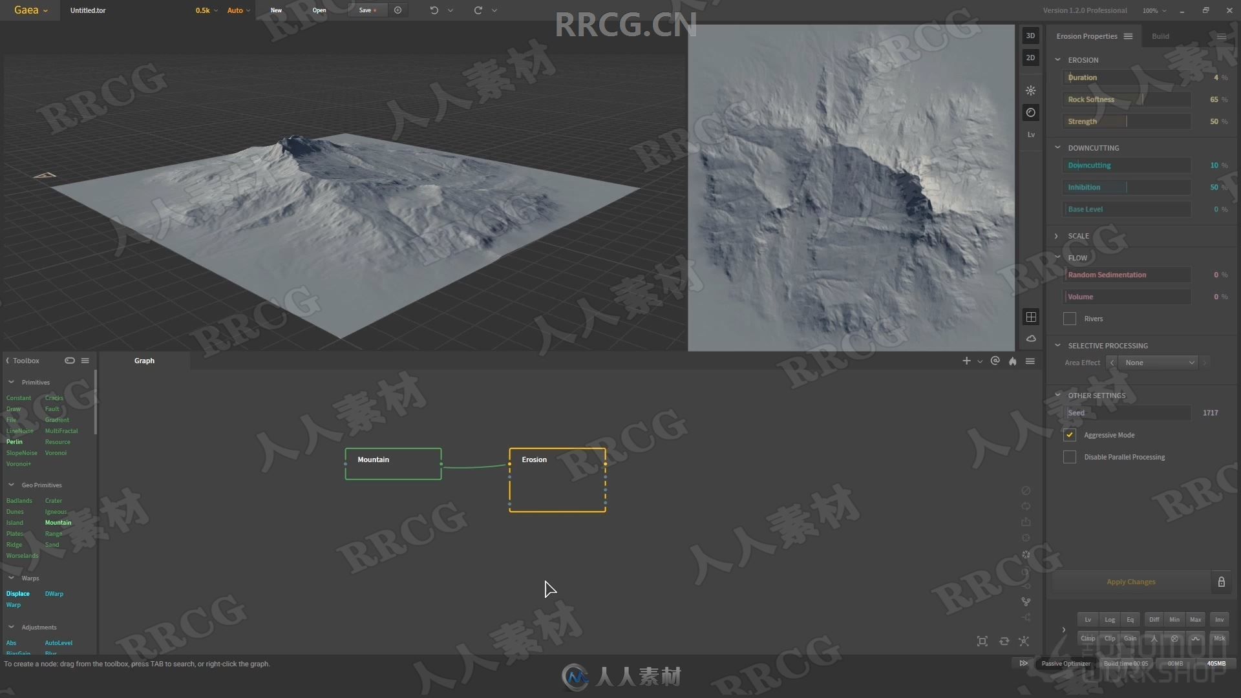Click the Build button in top right
Viewport: 1241px width, 698px height.
tap(1160, 36)
